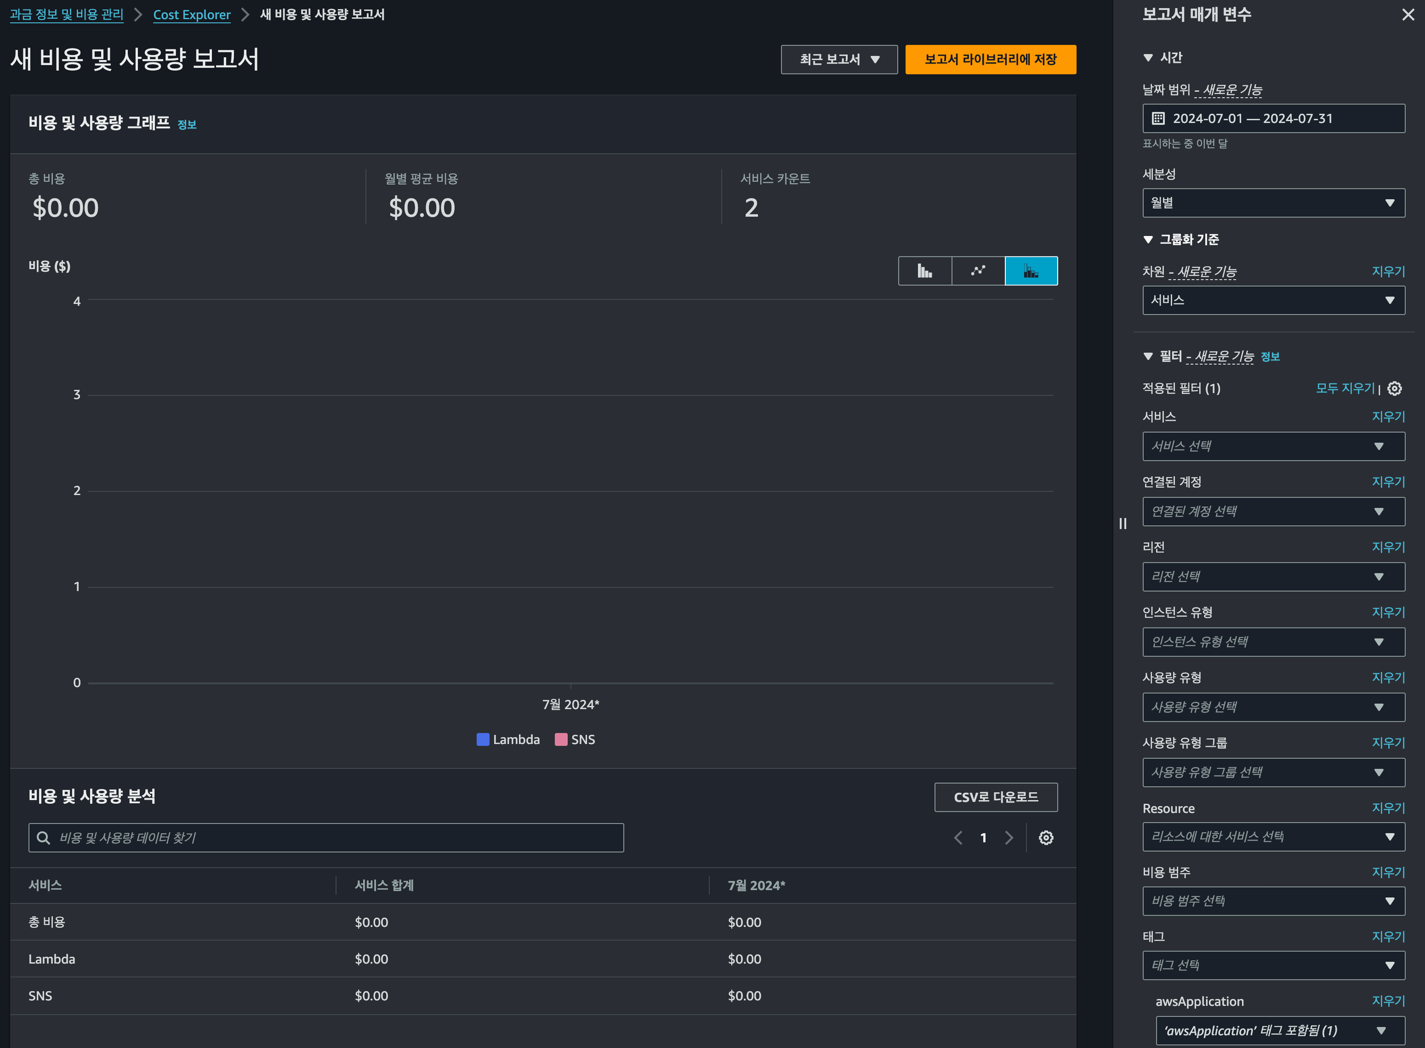Viewport: 1425px width, 1048px height.
Task: Open table settings gear icon
Action: point(1045,837)
